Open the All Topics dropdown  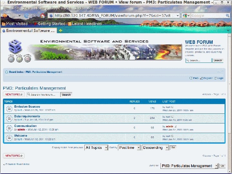(x=96, y=148)
